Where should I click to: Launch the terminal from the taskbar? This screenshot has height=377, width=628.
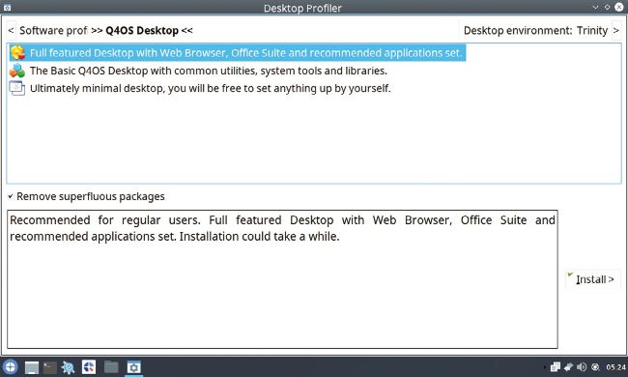(x=50, y=367)
